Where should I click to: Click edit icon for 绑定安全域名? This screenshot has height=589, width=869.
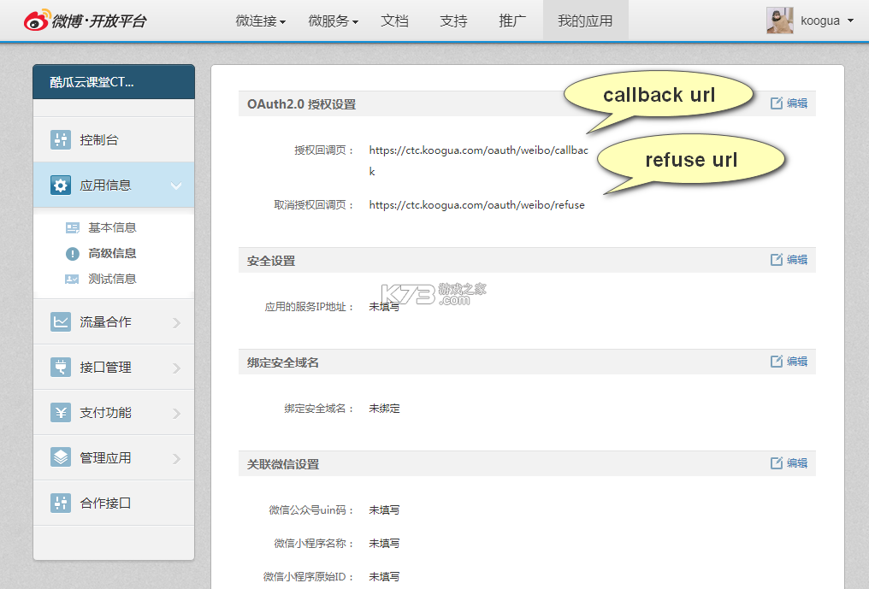[777, 362]
